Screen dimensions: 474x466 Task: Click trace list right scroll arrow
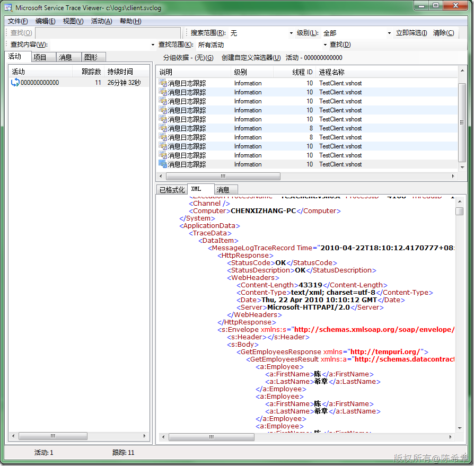453,176
